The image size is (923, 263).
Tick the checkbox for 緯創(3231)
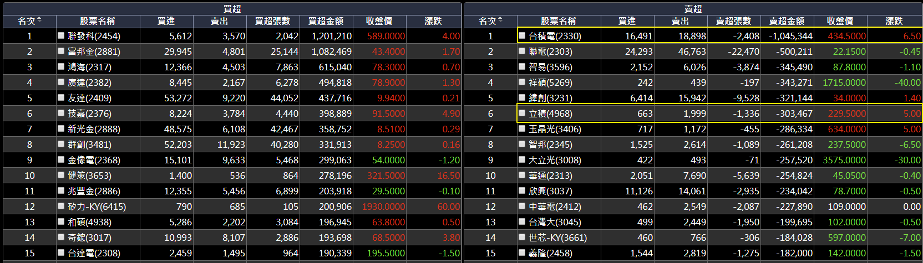coord(522,97)
